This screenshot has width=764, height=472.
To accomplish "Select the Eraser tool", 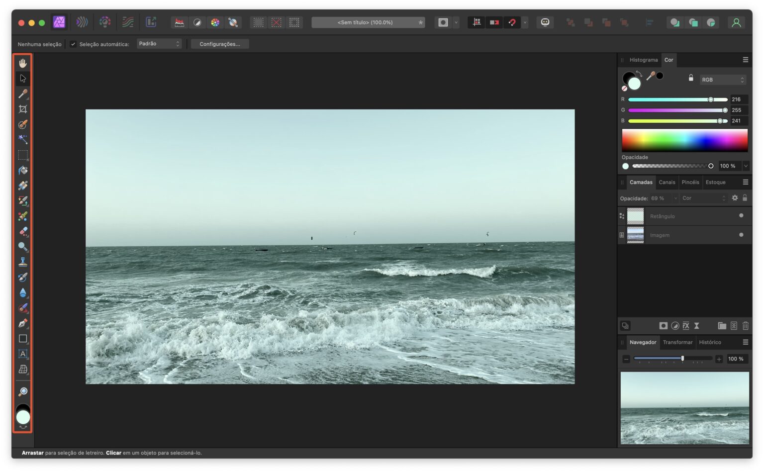I will pyautogui.click(x=22, y=232).
